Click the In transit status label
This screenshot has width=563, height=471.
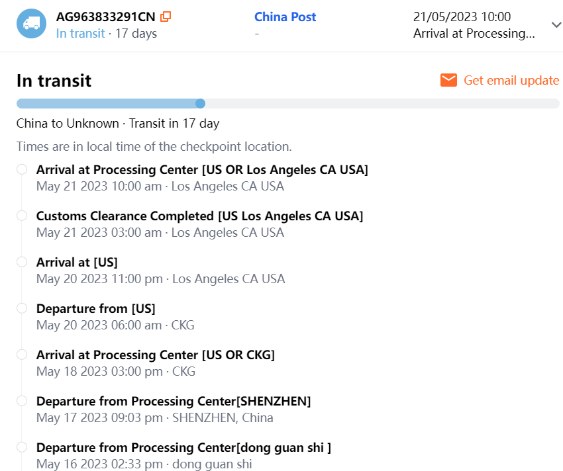(80, 33)
